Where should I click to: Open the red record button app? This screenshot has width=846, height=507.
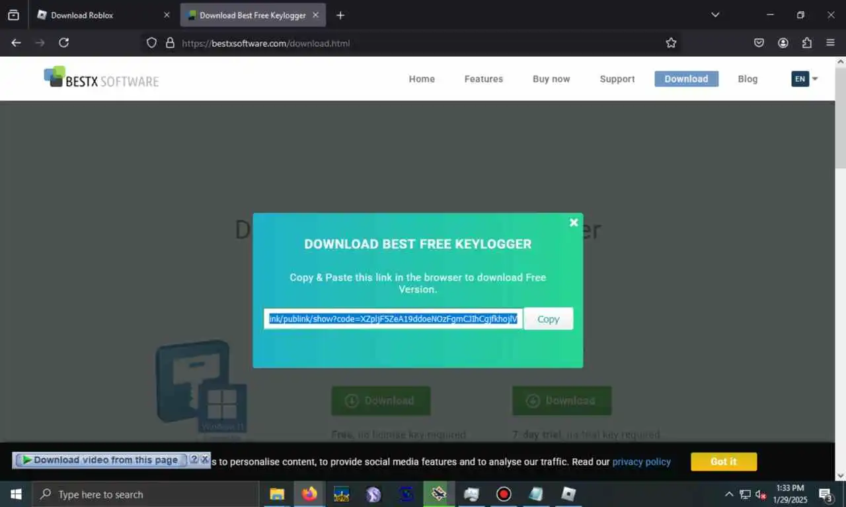[x=504, y=494]
